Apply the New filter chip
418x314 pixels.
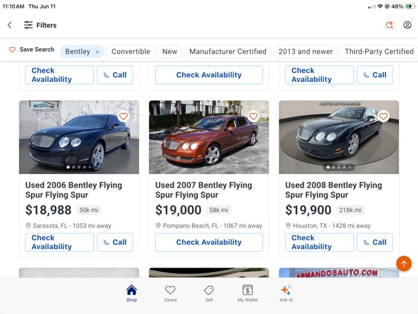pyautogui.click(x=170, y=52)
